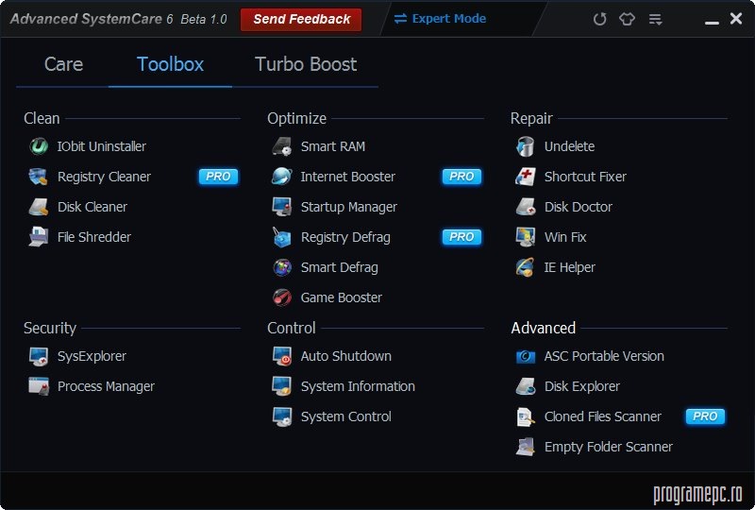Open the IObit Uninstaller text link
The image size is (755, 510).
point(102,146)
